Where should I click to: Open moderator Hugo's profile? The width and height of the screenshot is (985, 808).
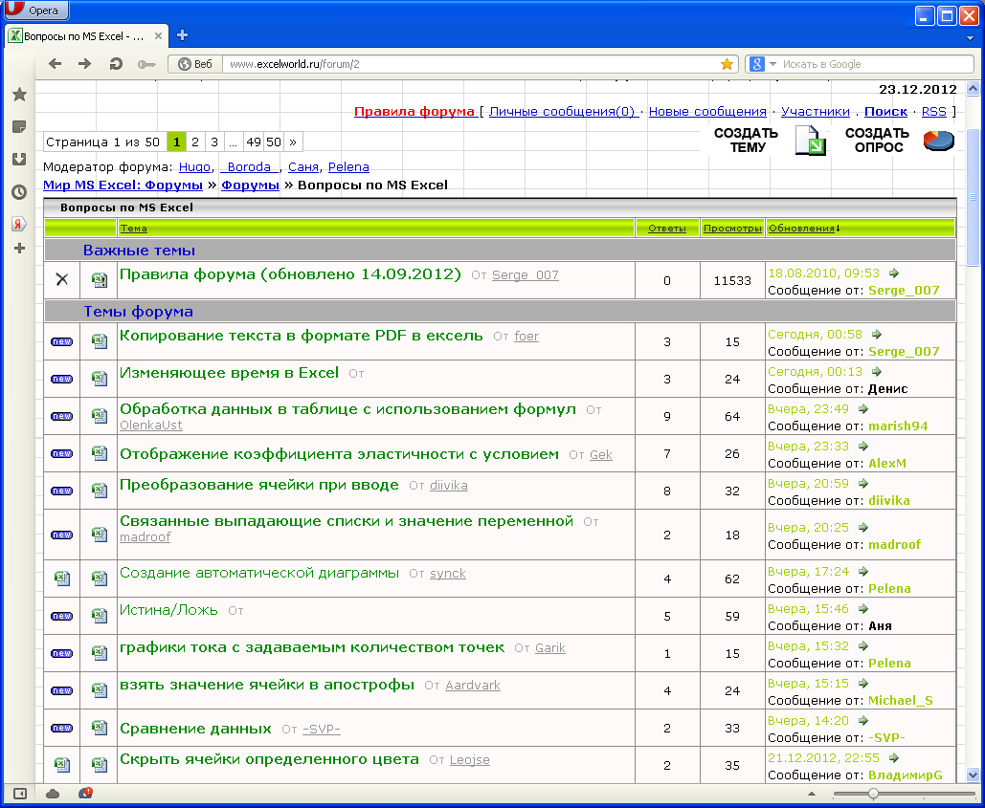tap(194, 167)
